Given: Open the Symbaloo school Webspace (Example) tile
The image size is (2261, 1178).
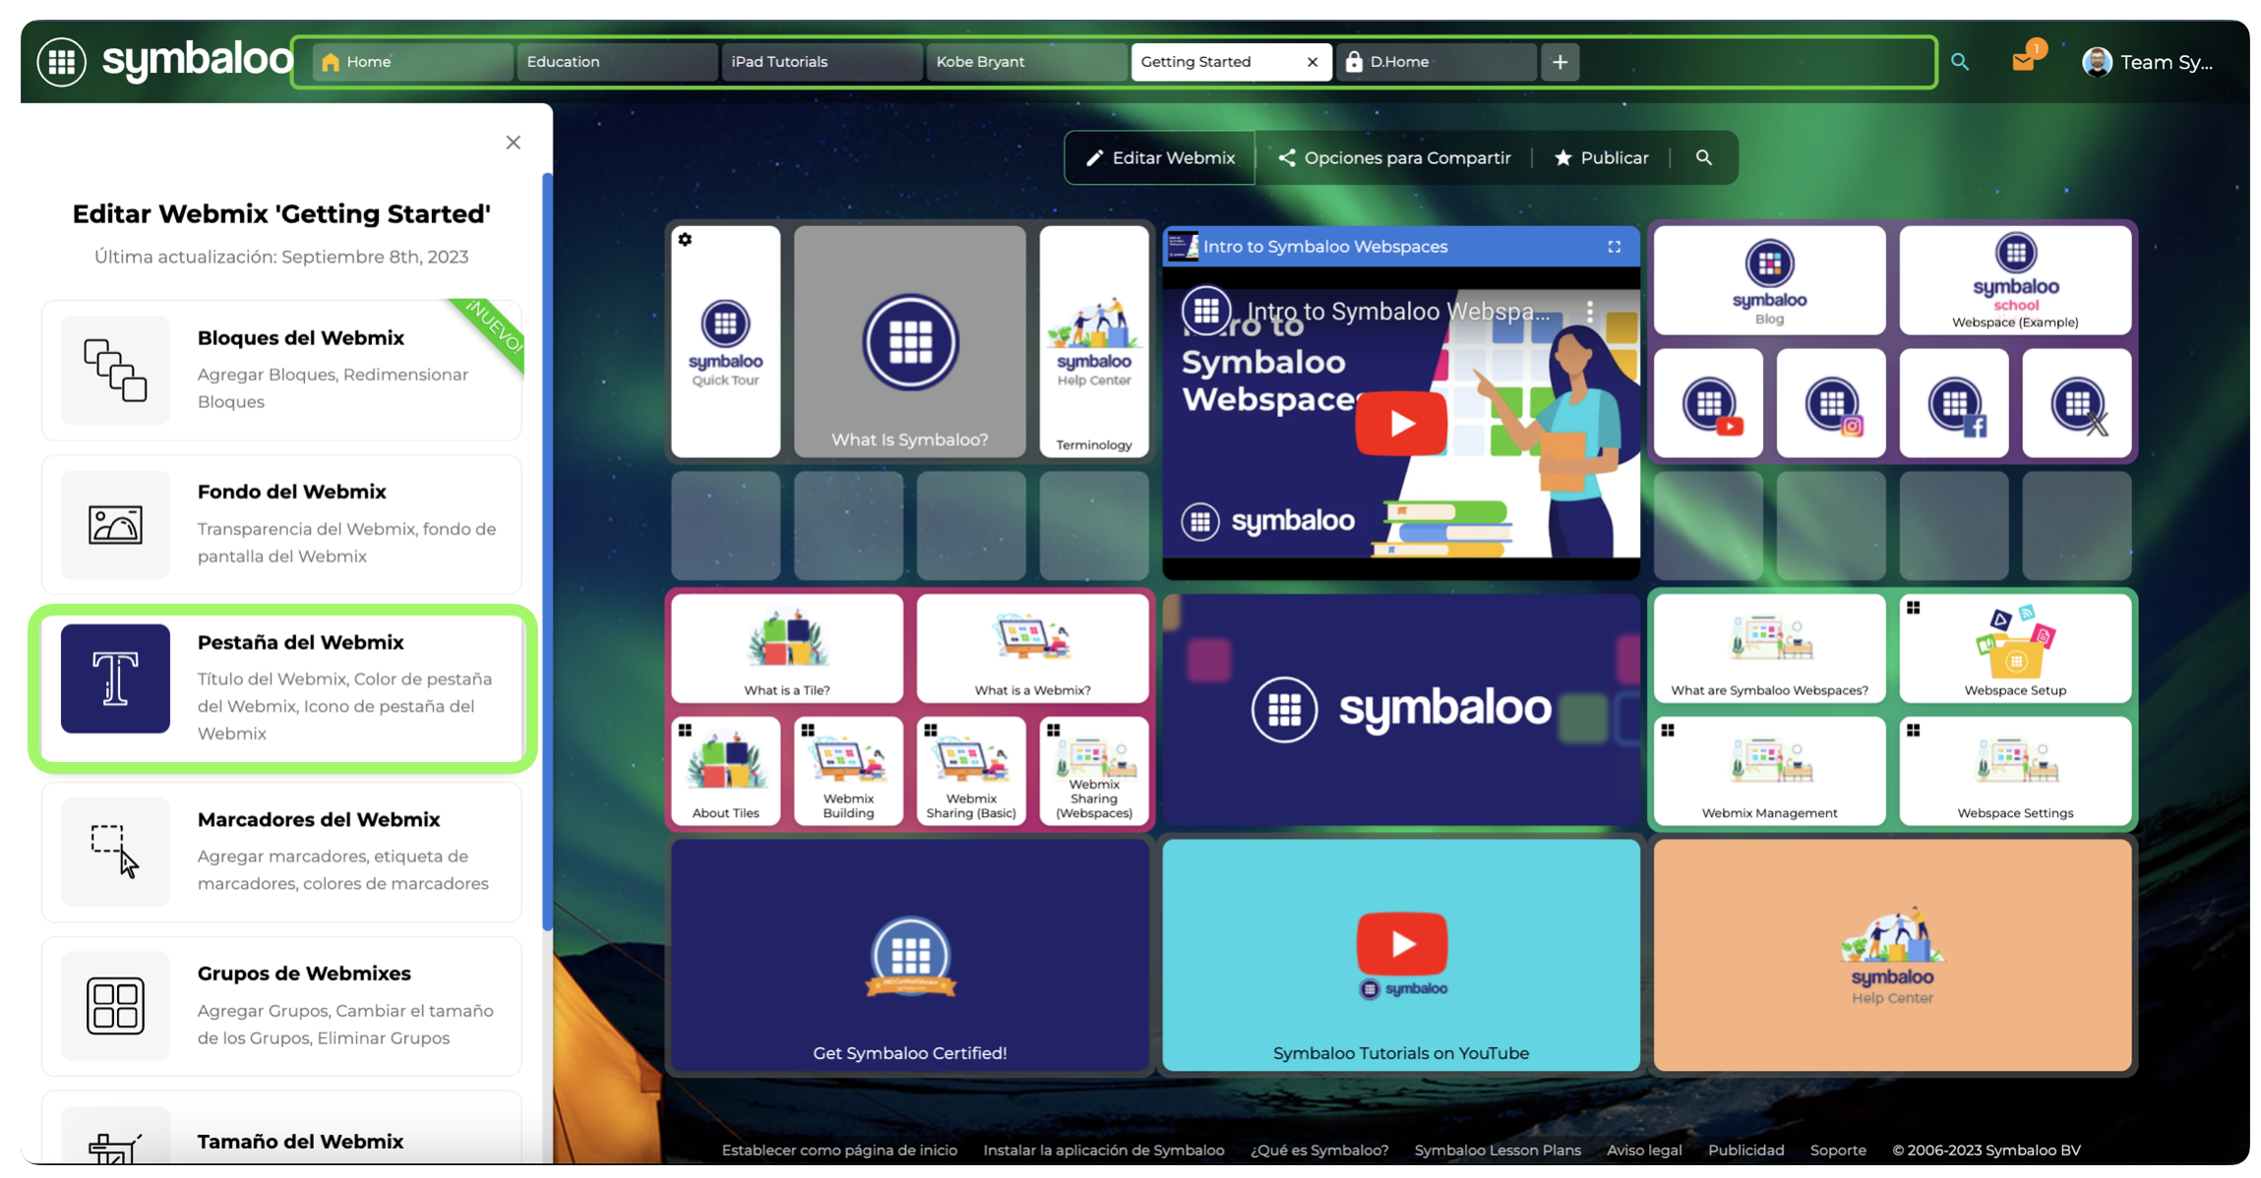Looking at the screenshot, I should coord(2015,281).
